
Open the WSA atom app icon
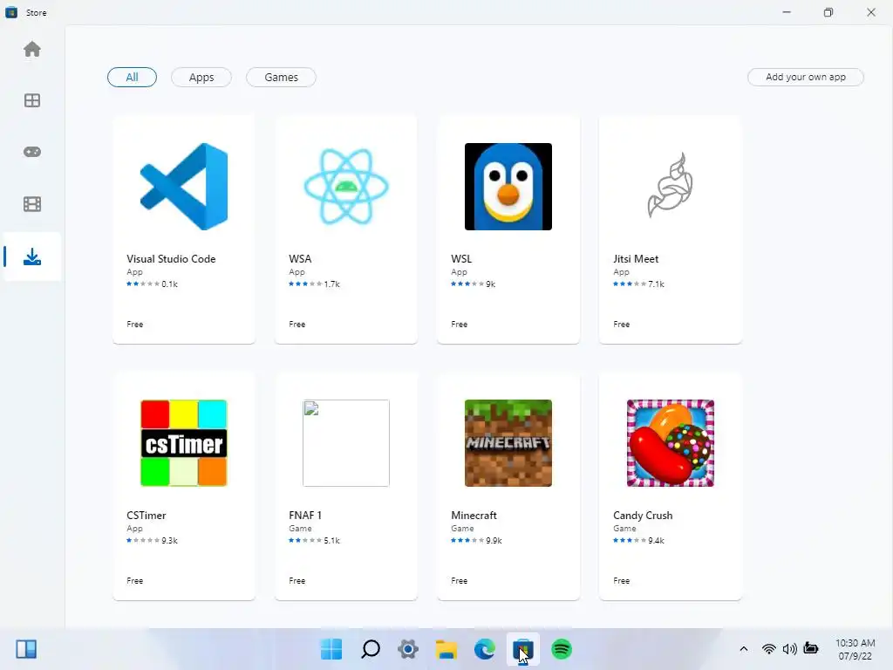[346, 187]
